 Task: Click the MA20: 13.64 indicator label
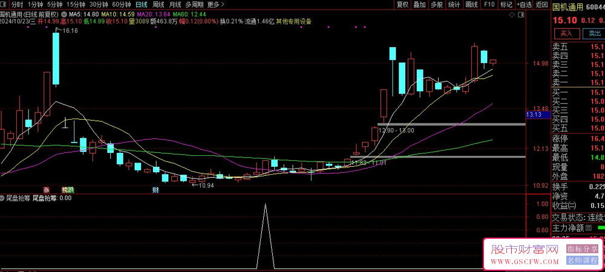(x=153, y=15)
